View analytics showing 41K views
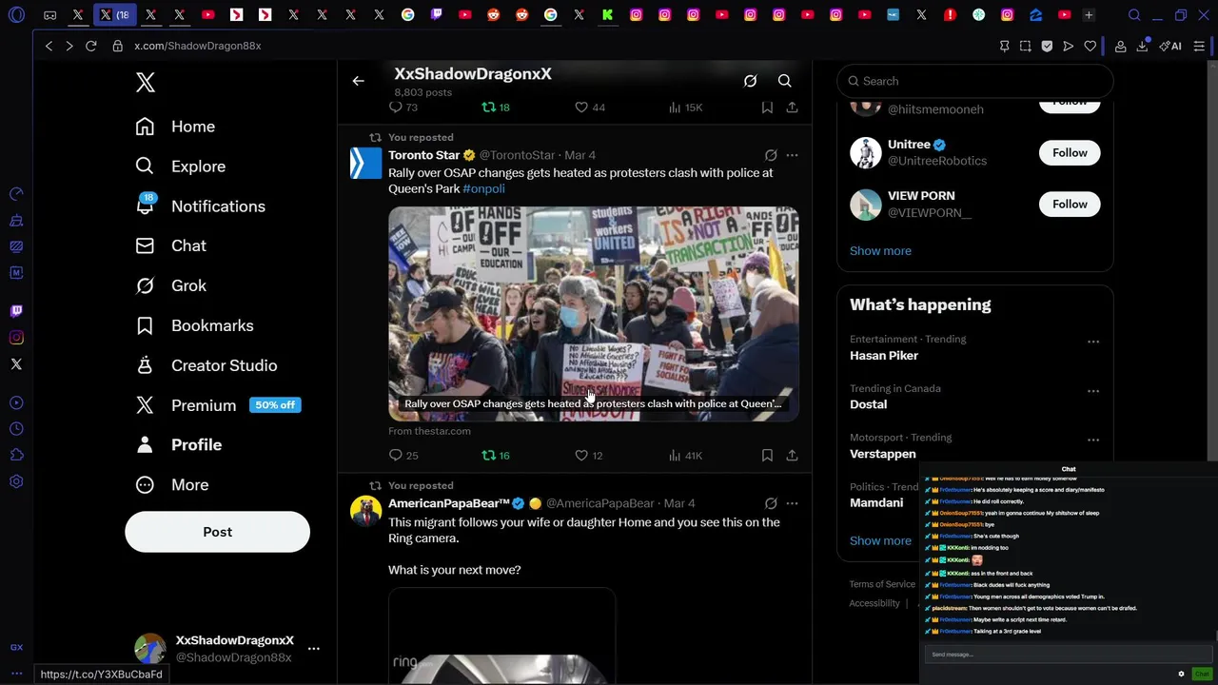Viewport: 1218px width, 685px height. coord(684,456)
